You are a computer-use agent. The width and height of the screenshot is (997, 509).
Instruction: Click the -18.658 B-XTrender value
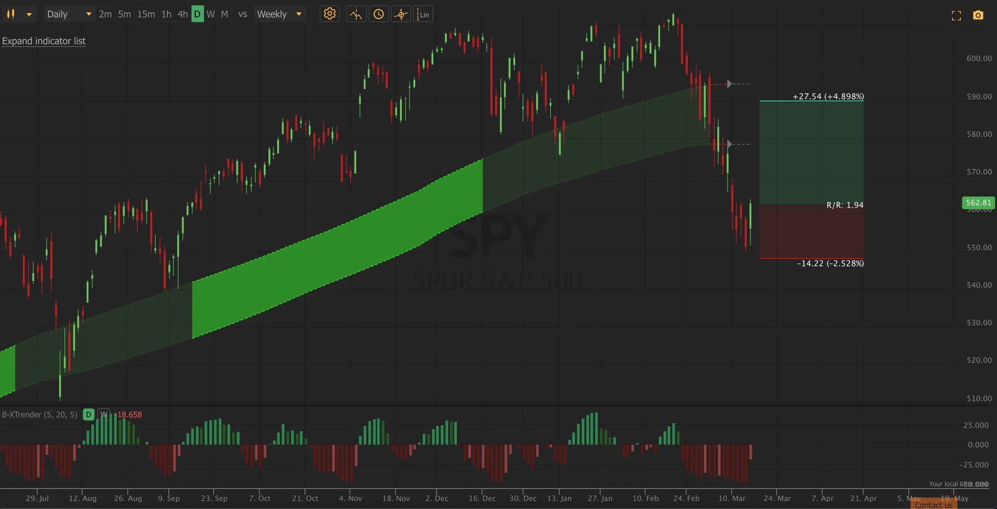[129, 415]
